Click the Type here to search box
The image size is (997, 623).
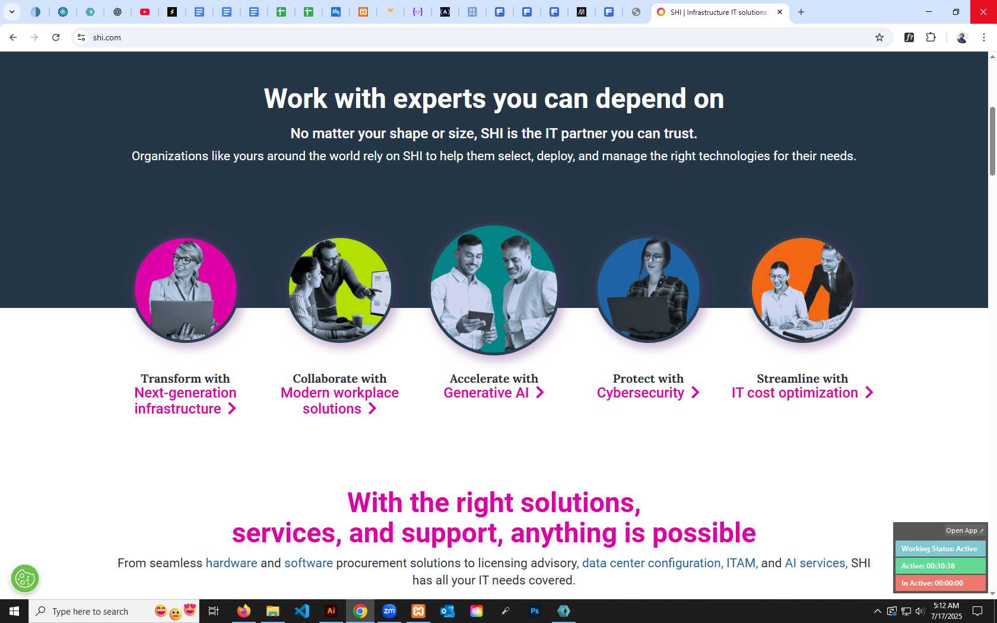click(x=114, y=611)
